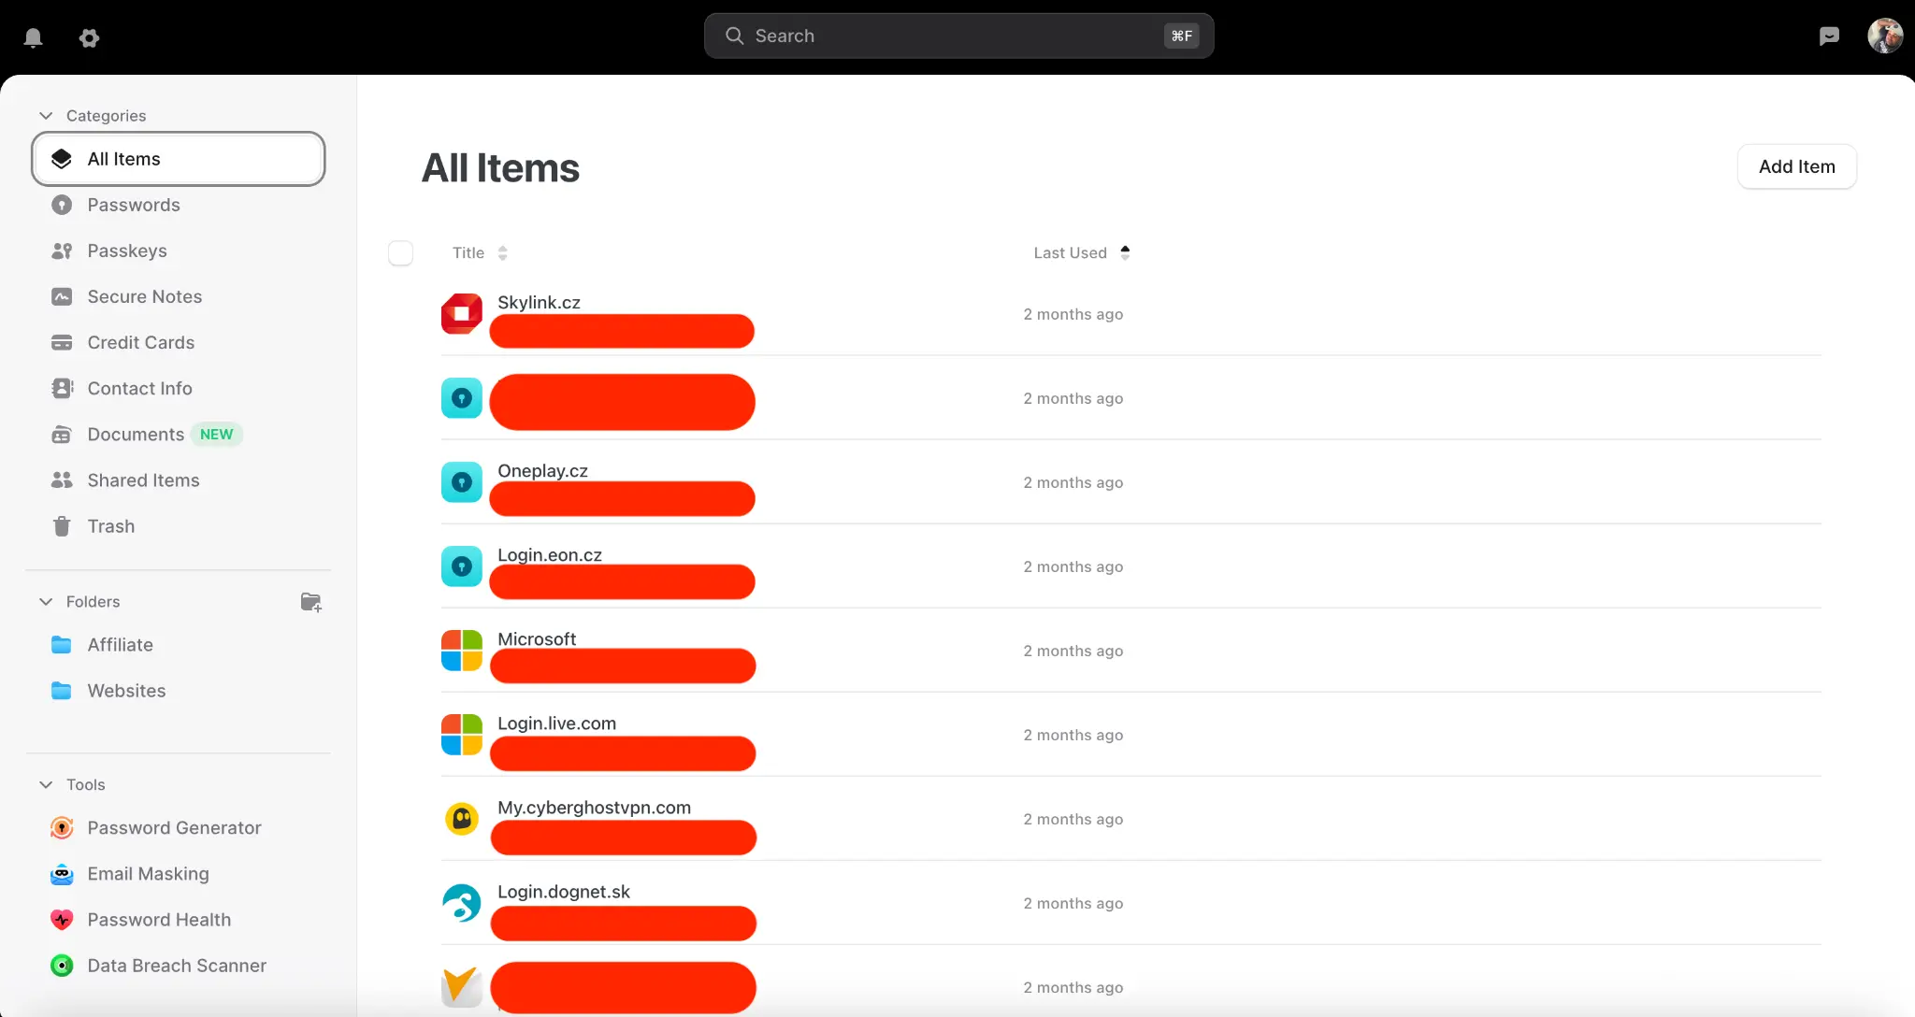This screenshot has height=1017, width=1915.
Task: Collapse the Categories section
Action: [x=46, y=116]
